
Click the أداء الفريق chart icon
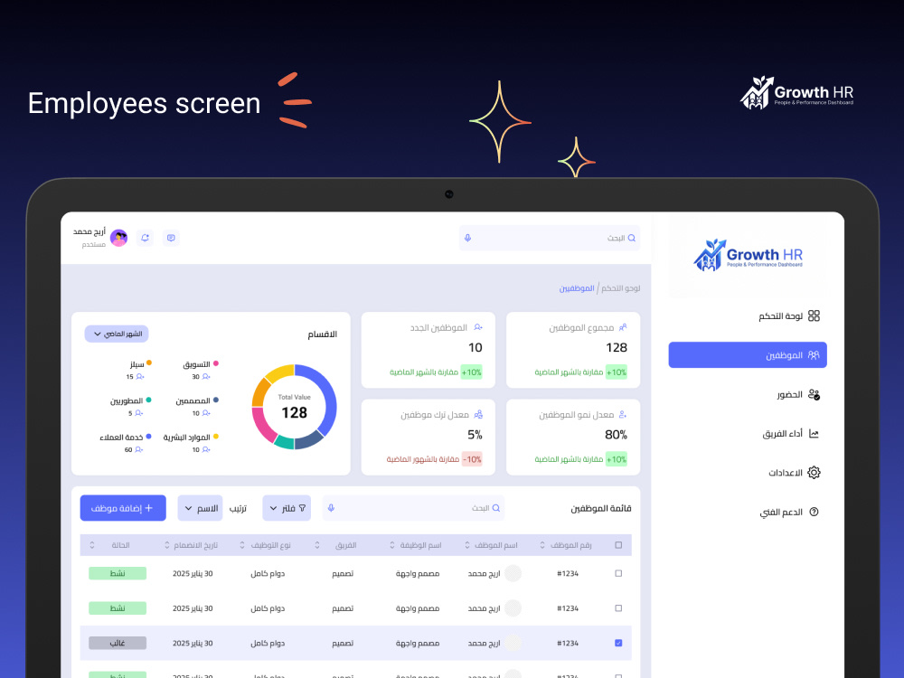point(814,434)
